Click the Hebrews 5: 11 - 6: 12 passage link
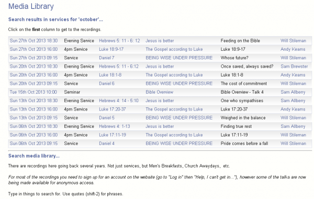 coord(119,41)
